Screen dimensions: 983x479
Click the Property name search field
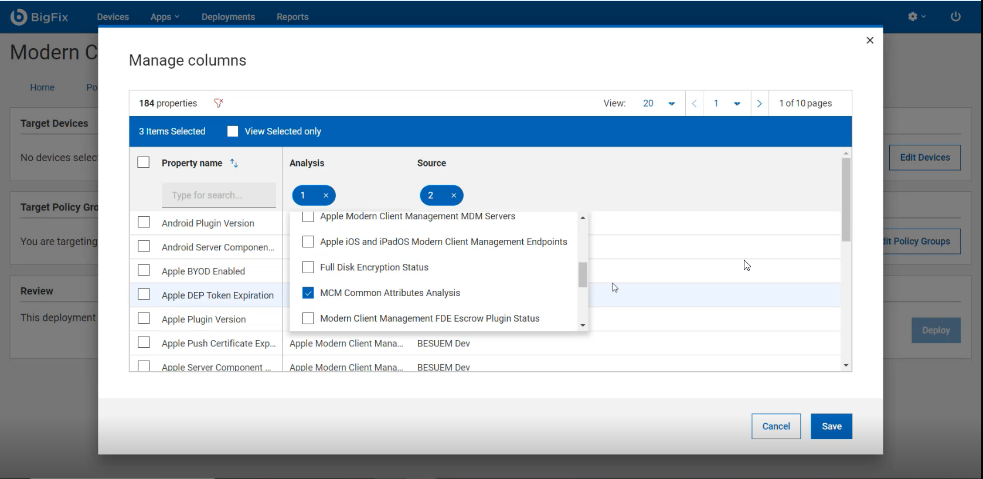(x=219, y=195)
